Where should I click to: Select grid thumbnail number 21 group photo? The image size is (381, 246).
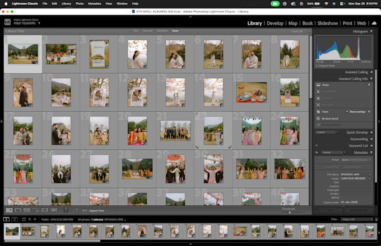coord(175,131)
